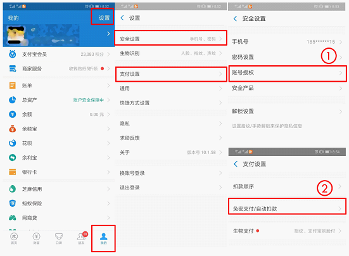Select 账号授权 in security settings
Screen dimensions: 349x256
click(288, 73)
